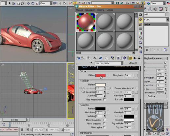Open the left View coordinate system dropdown
The width and height of the screenshot is (170, 136).
(x=51, y=3)
